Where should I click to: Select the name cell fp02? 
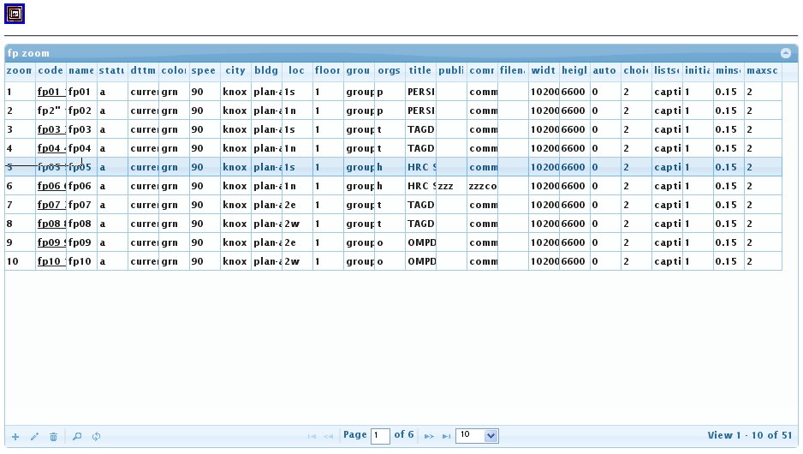(x=81, y=111)
